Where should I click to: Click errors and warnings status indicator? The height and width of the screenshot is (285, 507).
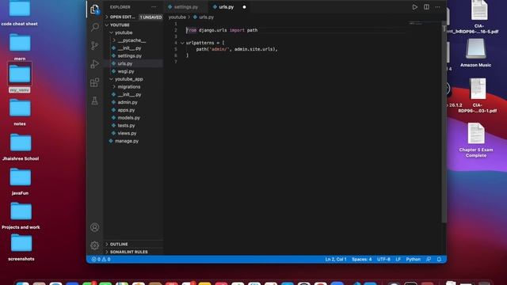point(101,259)
